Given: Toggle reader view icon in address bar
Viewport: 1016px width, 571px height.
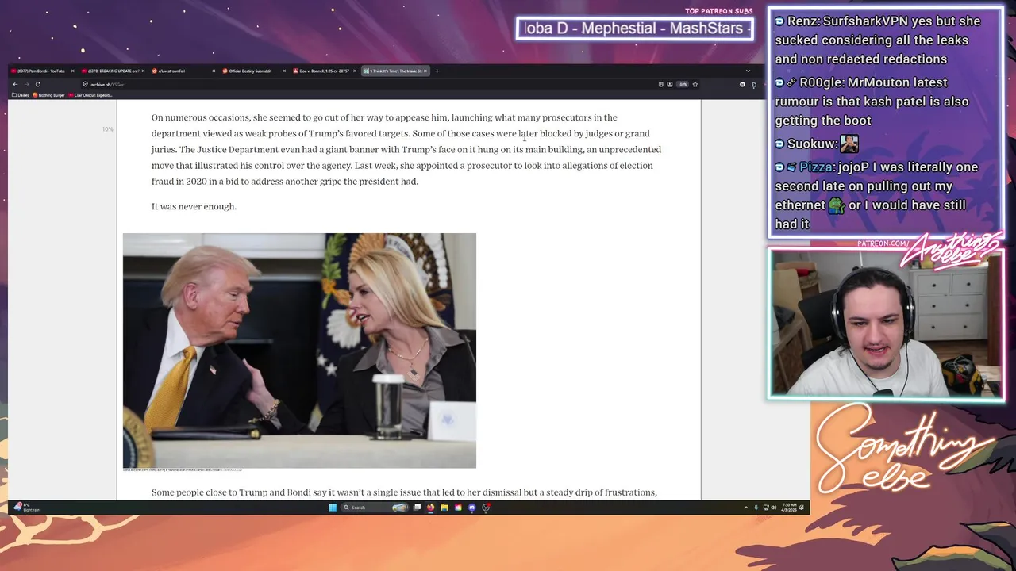Looking at the screenshot, I should tap(660, 84).
